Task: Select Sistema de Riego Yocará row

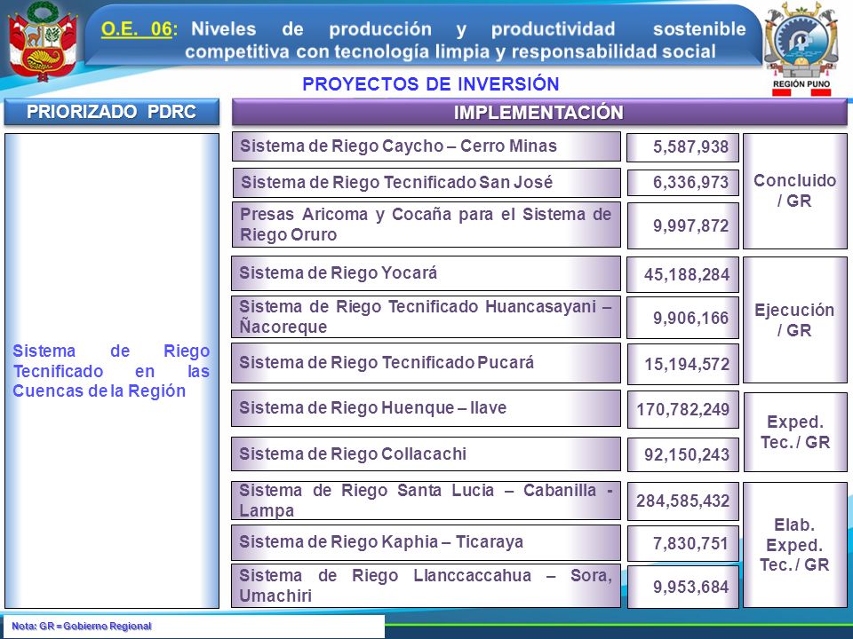Action: tap(426, 272)
